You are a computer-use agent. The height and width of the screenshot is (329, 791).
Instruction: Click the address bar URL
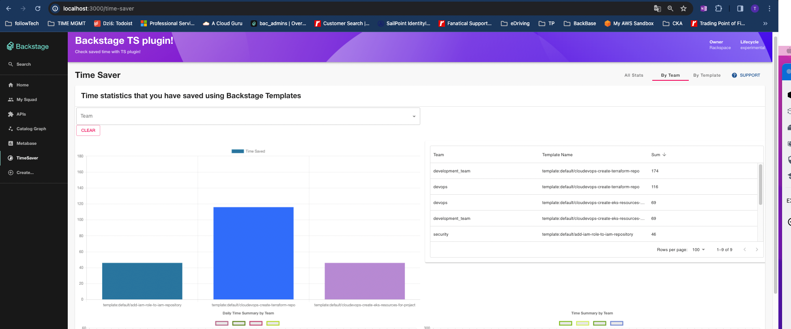pos(99,9)
